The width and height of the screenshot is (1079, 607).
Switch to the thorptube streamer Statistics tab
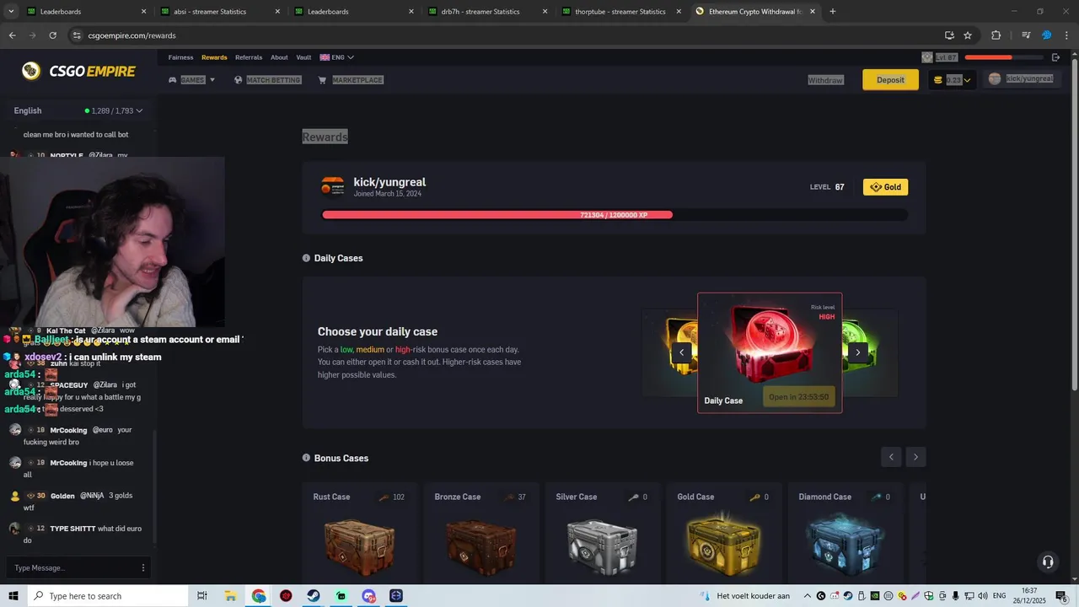pyautogui.click(x=620, y=12)
